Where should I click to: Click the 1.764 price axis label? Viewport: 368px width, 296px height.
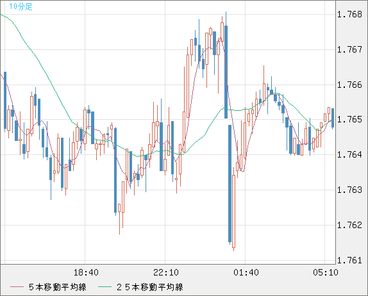[x=349, y=155]
